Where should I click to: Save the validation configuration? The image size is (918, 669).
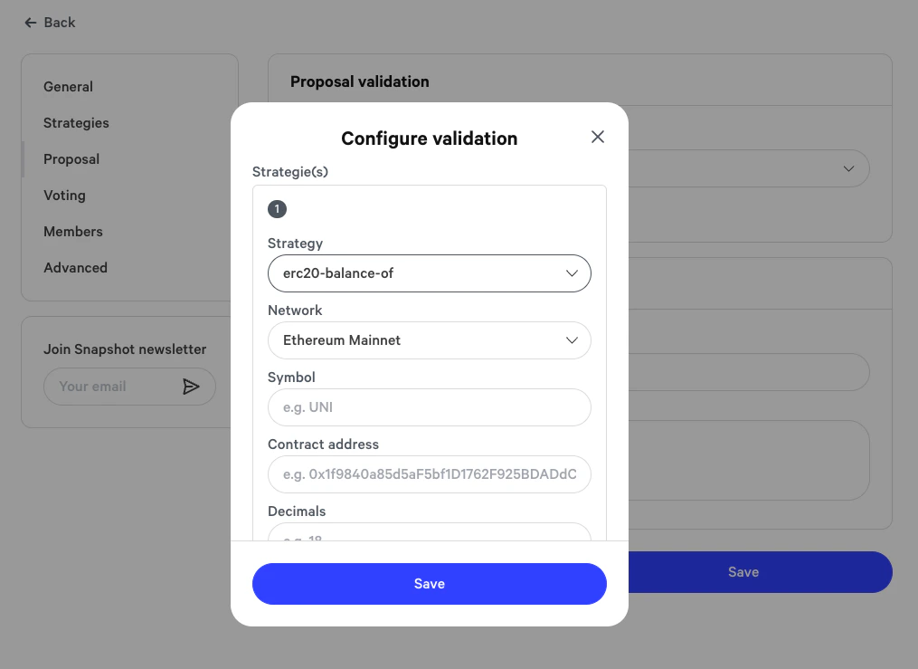[429, 583]
